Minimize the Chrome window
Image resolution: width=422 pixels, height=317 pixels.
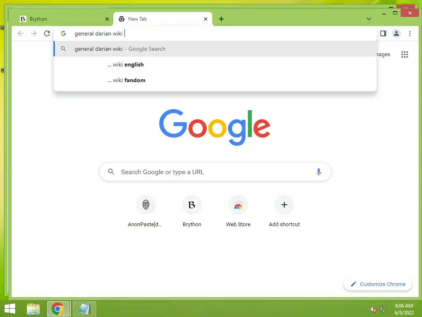[x=384, y=13]
